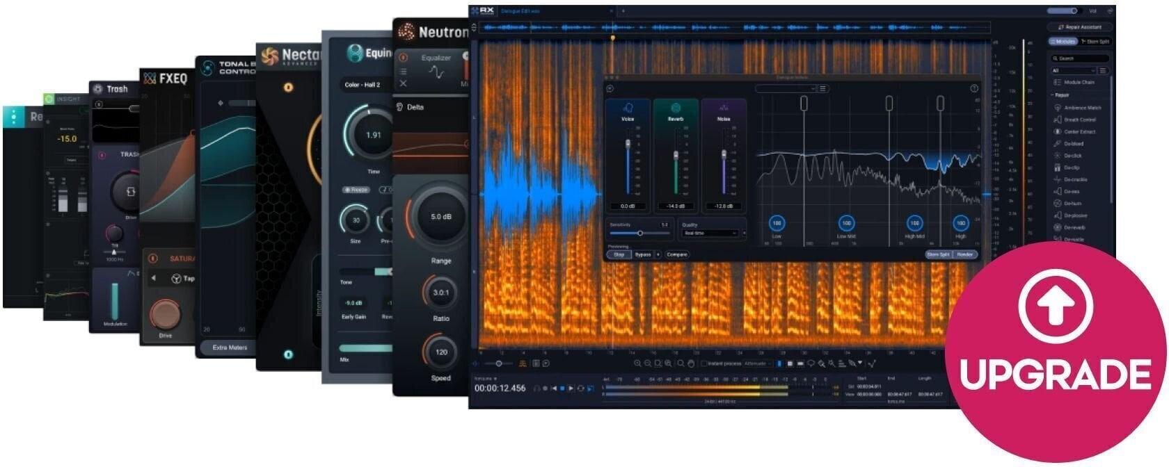Viewport: 1169px width, 467px height.
Task: Toggle Neutron power button near Equalizer
Action: [404, 58]
